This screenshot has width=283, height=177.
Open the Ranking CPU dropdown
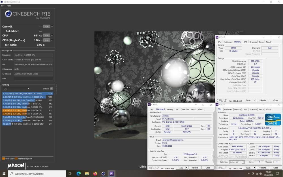click(16, 89)
